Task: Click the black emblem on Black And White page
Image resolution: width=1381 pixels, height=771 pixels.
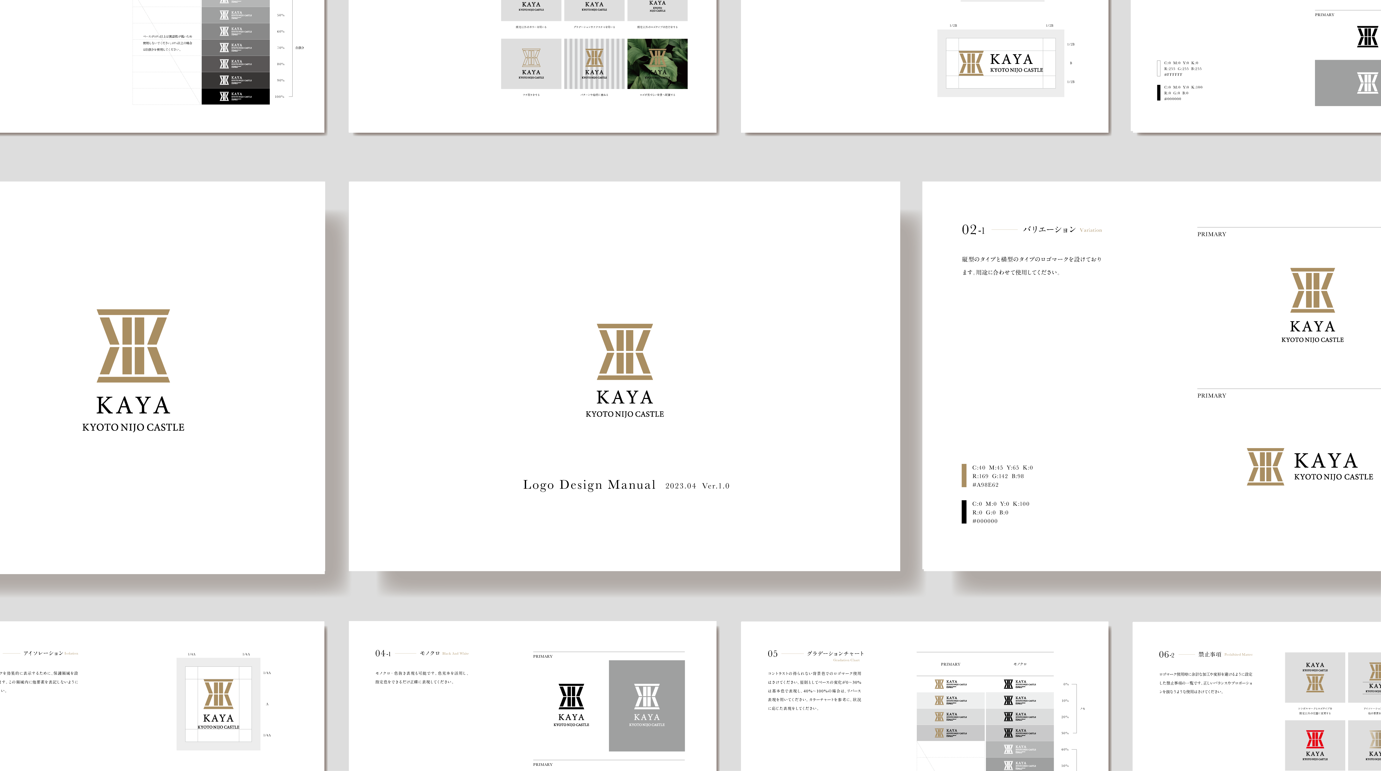Action: click(571, 696)
